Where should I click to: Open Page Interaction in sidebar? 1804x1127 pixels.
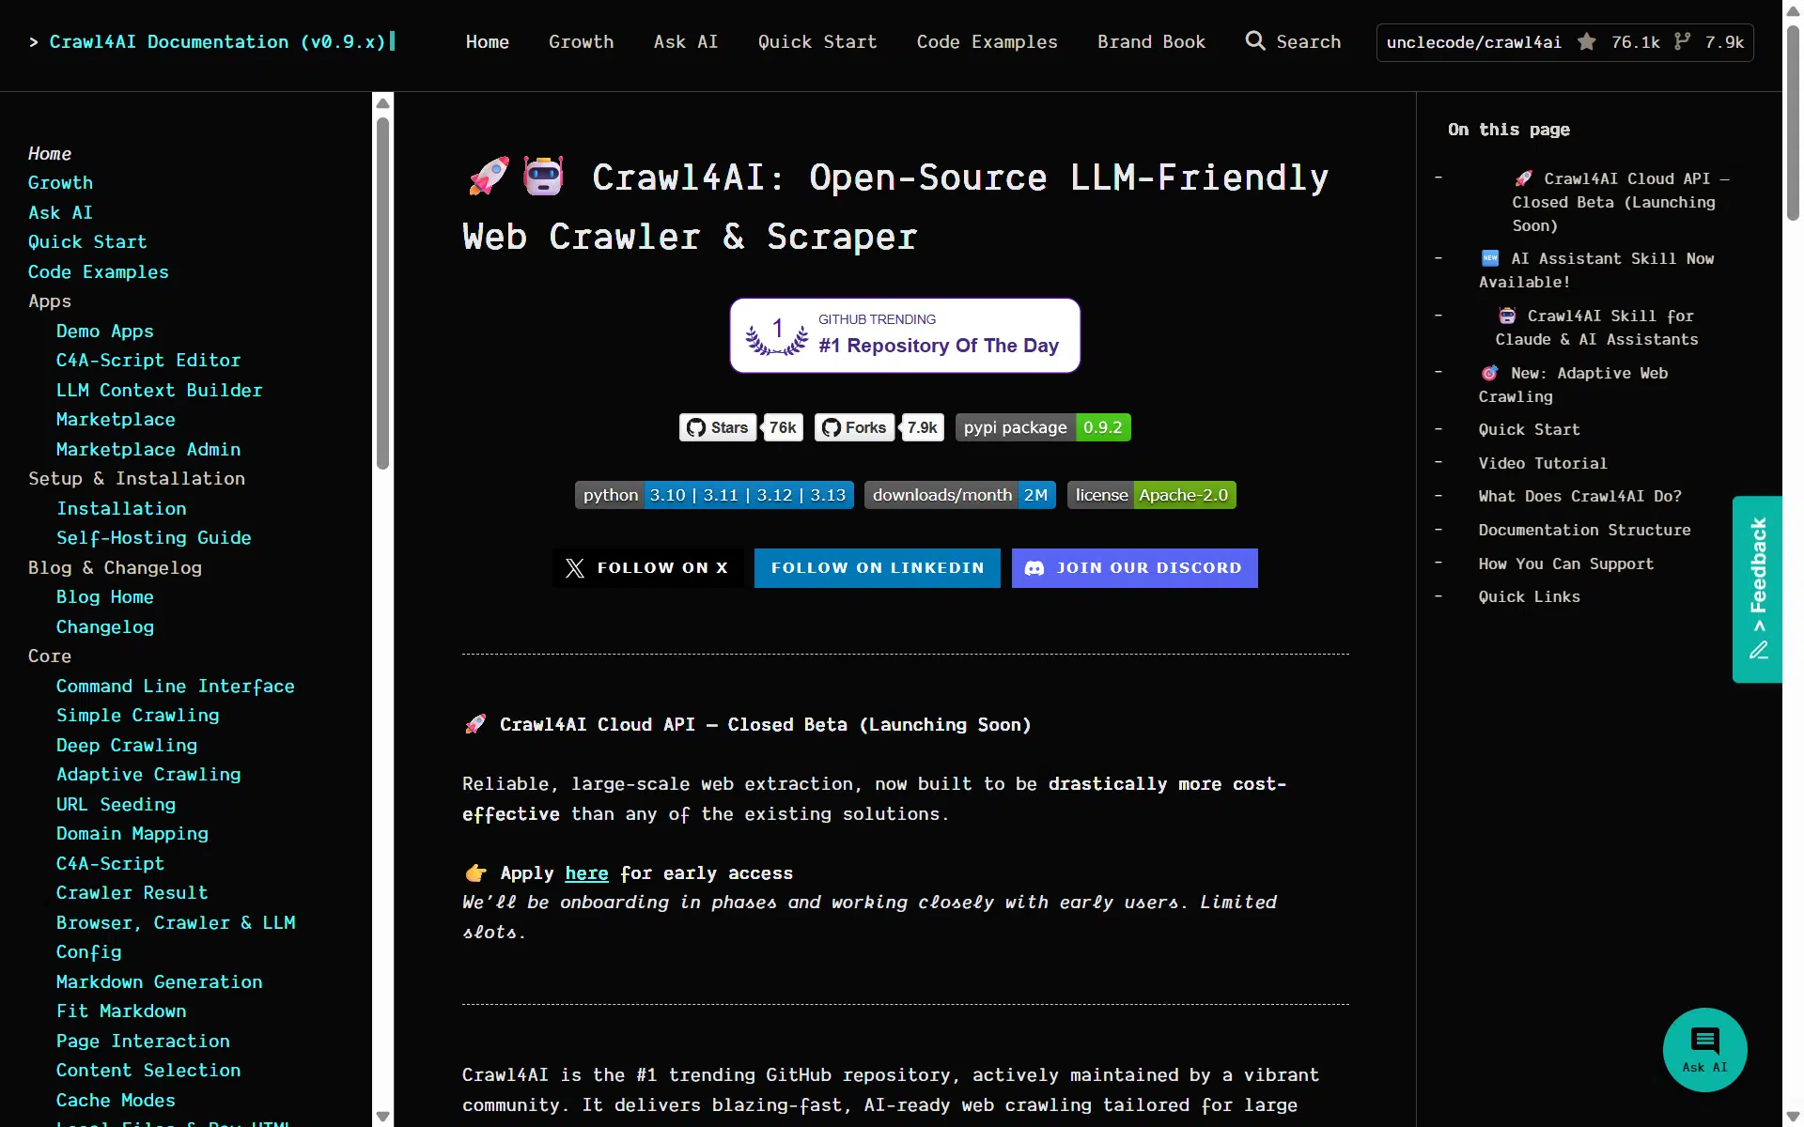coord(143,1042)
